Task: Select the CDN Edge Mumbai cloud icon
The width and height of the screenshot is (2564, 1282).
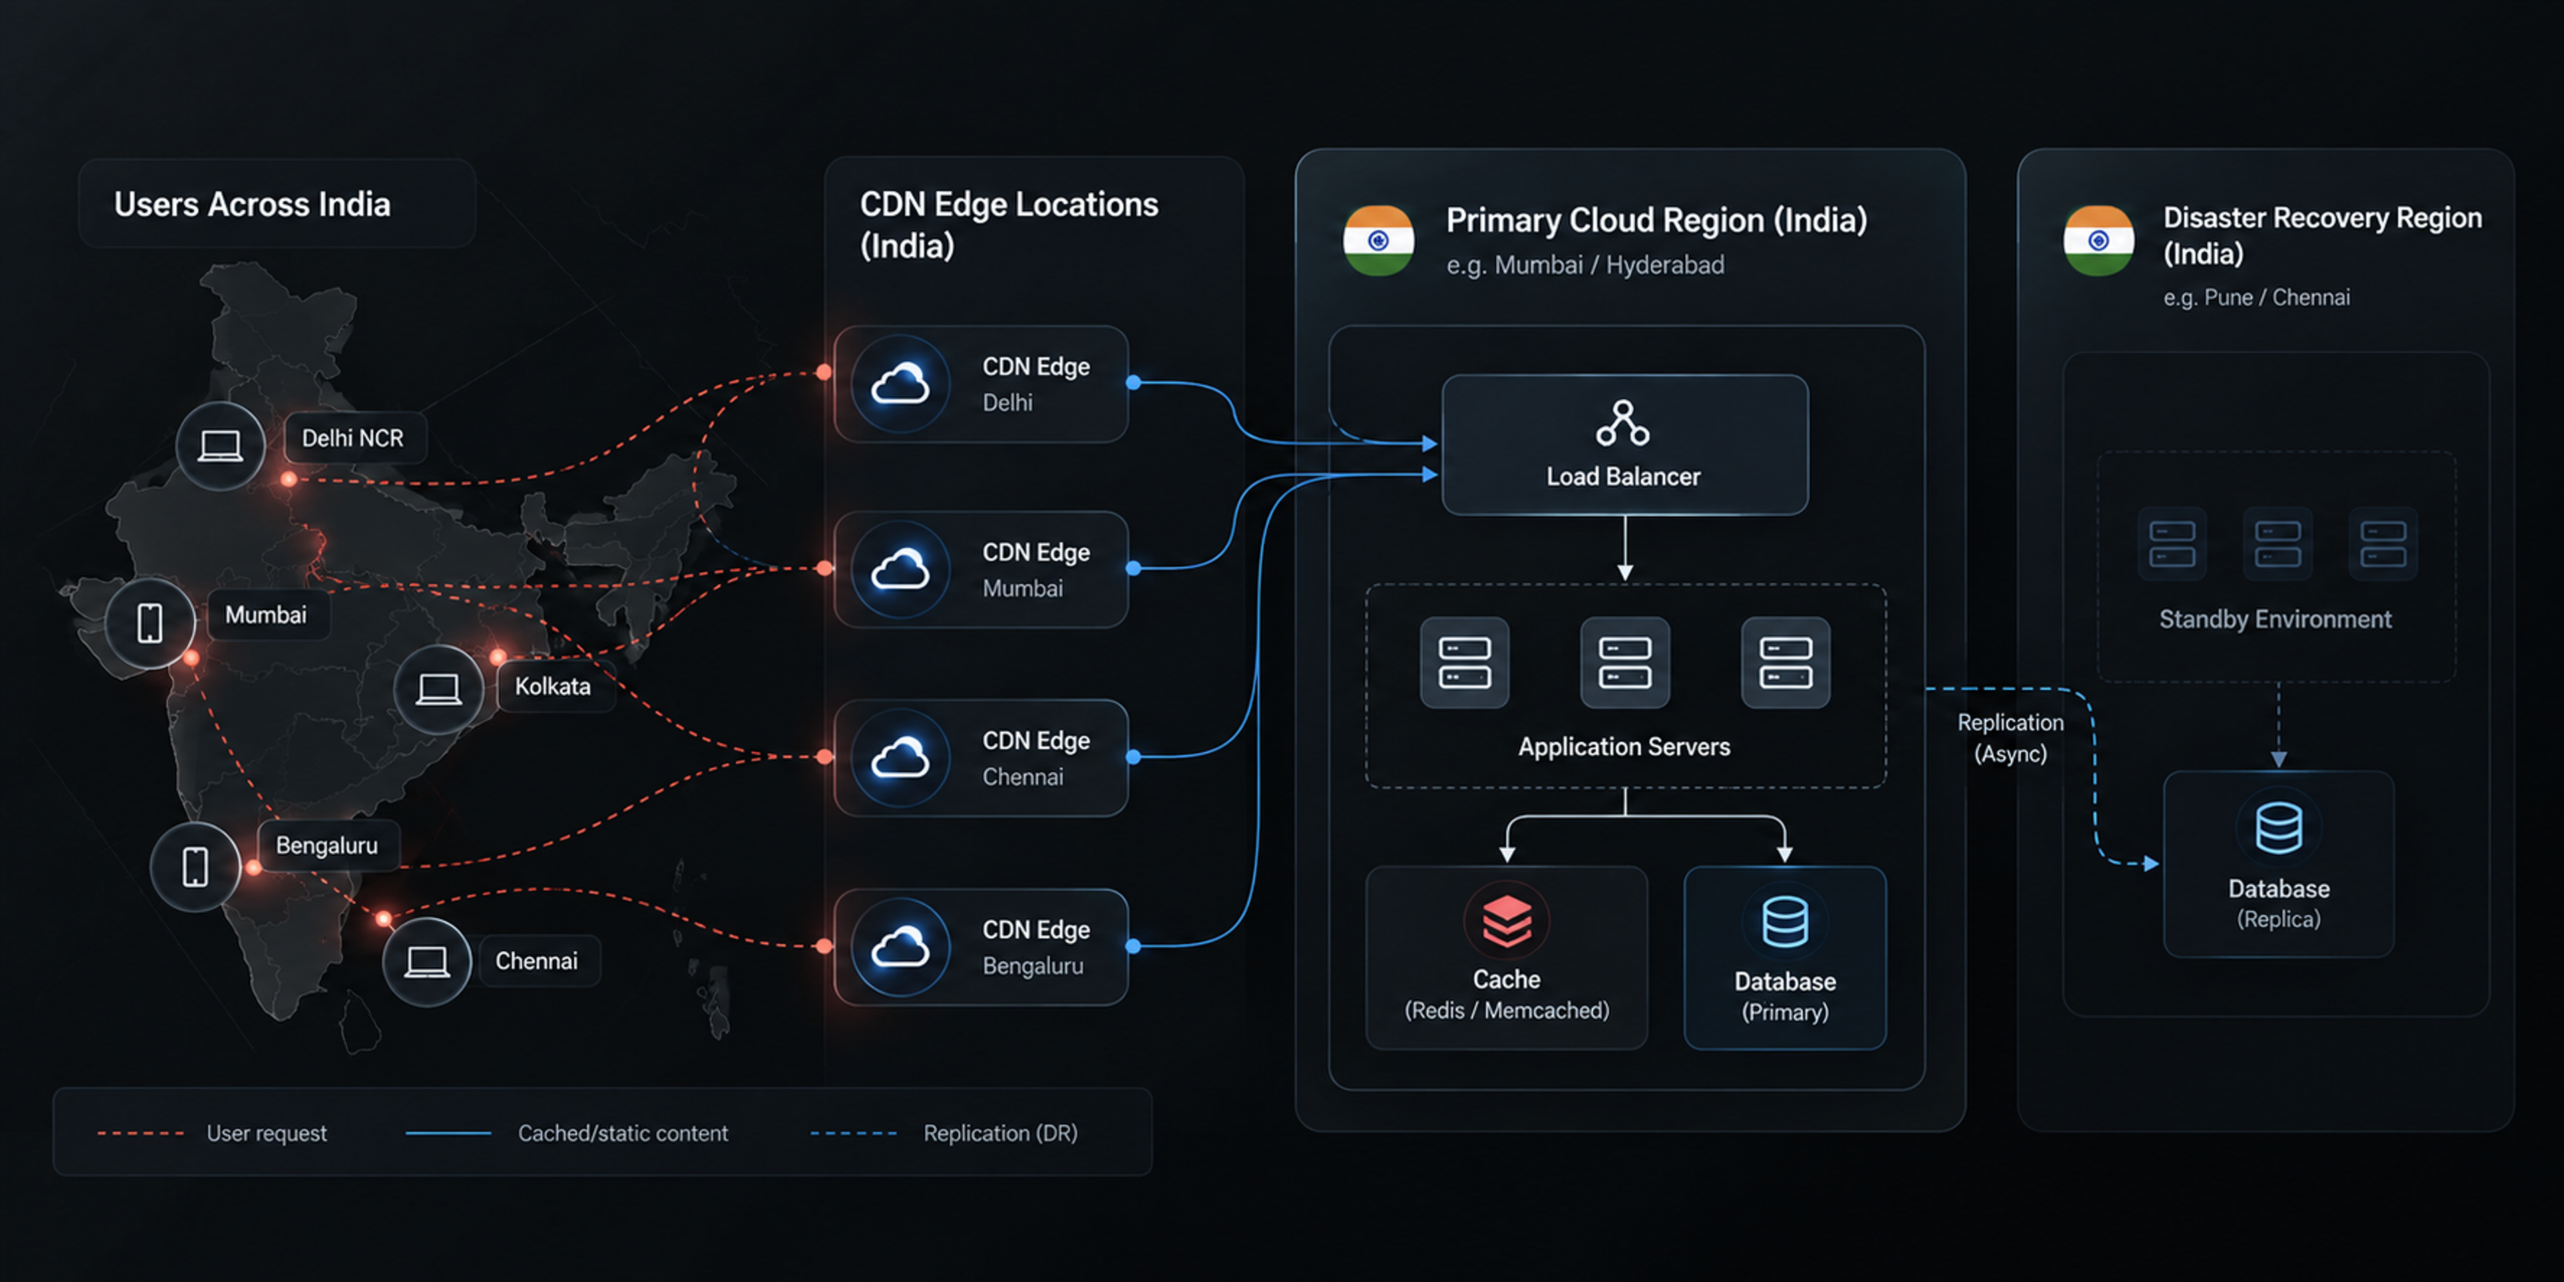Action: pos(901,570)
